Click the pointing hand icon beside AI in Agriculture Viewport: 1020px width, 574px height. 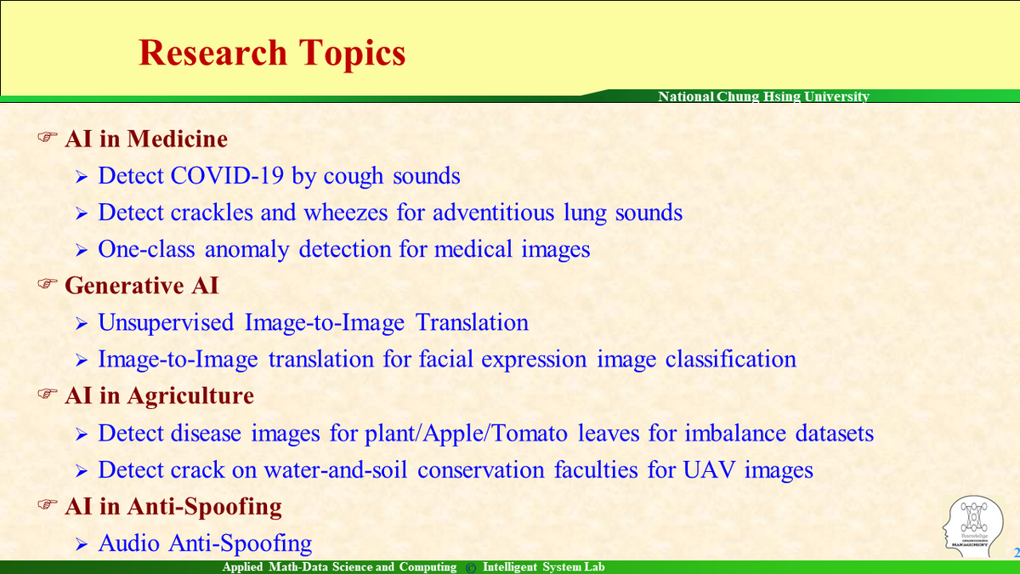point(48,395)
